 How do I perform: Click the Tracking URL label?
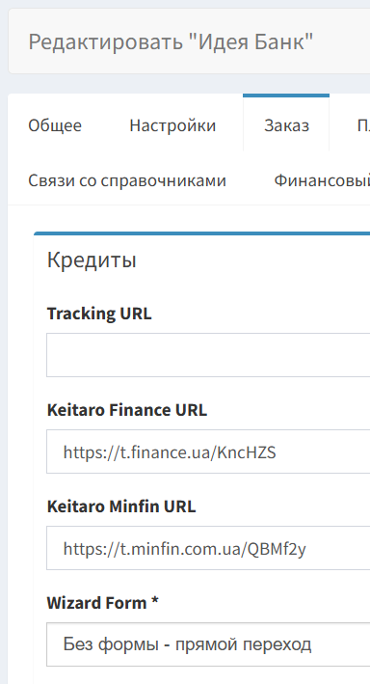coord(99,314)
